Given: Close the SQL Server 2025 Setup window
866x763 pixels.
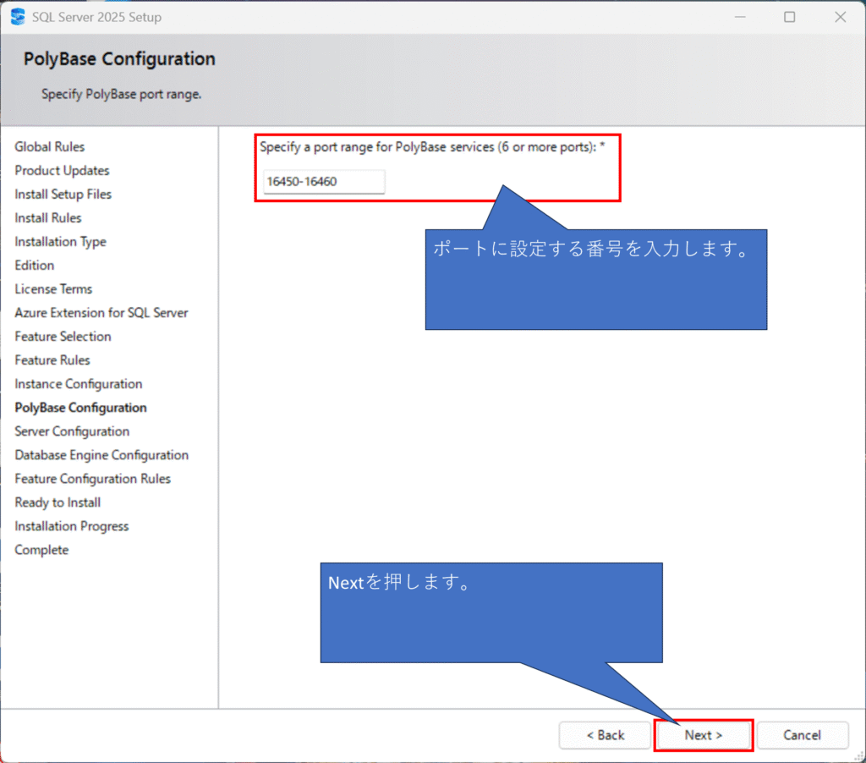Looking at the screenshot, I should point(840,17).
